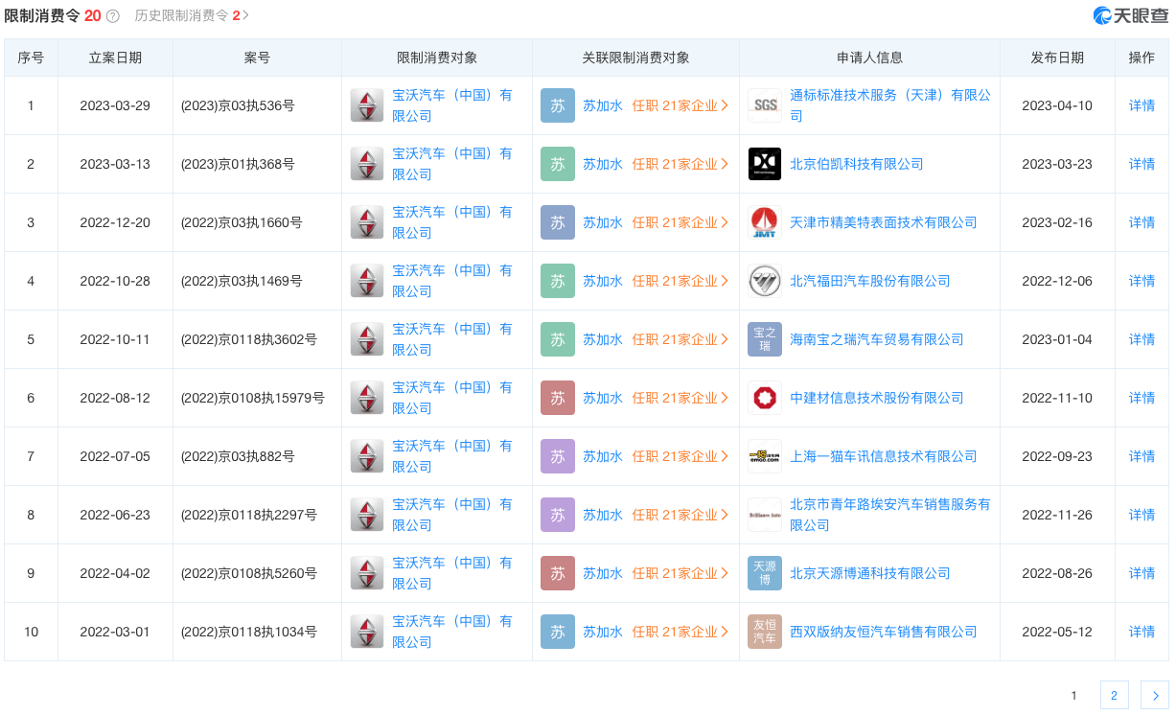1176x715 pixels.
Task: Select current page 1 in pagination
Action: click(x=1074, y=695)
